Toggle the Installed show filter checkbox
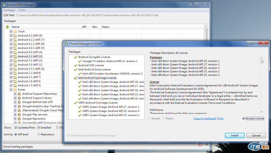The height and width of the screenshot is (153, 271). (39, 128)
